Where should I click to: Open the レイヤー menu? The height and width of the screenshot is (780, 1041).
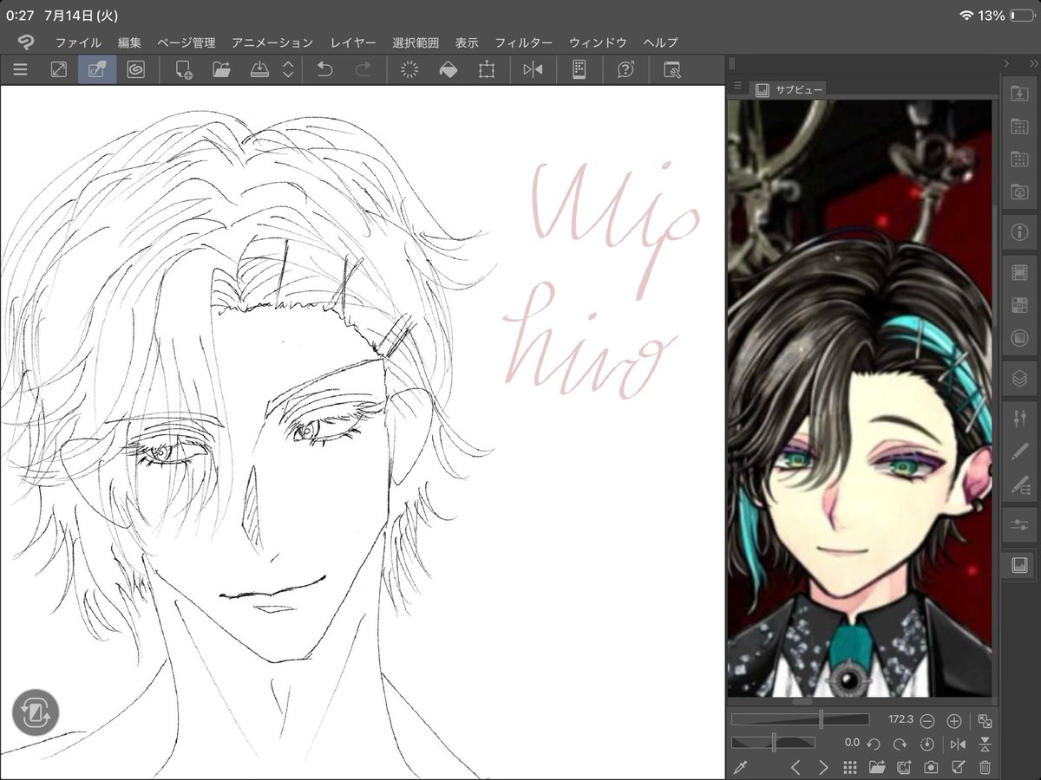click(x=353, y=42)
